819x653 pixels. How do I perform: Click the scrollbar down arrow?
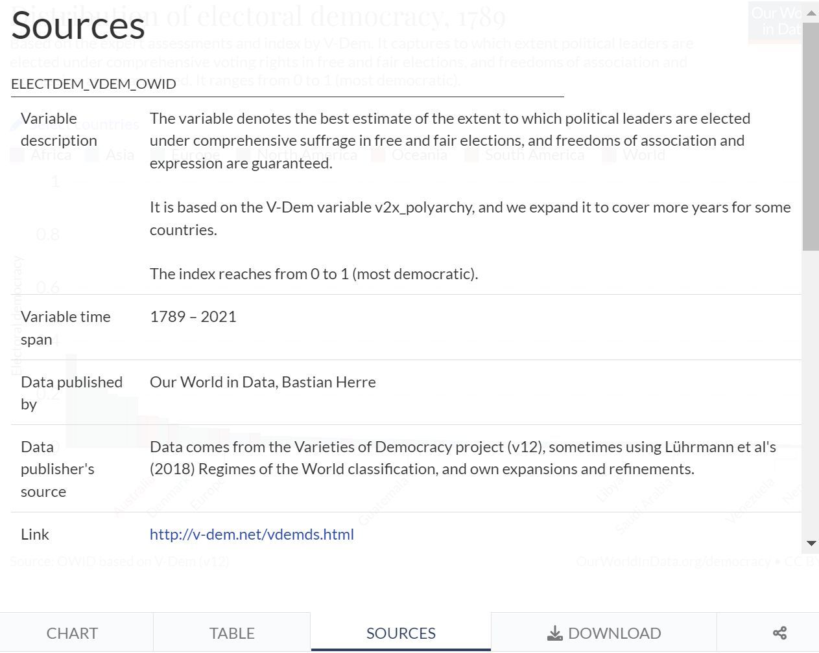811,544
